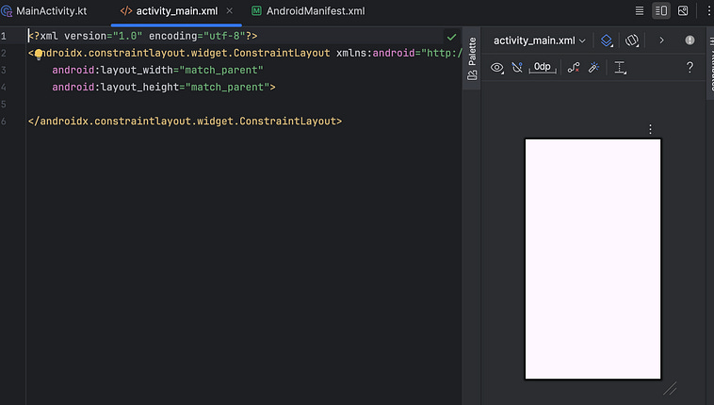This screenshot has width=714, height=405.
Task: Select the design surface layers icon
Action: tap(606, 40)
